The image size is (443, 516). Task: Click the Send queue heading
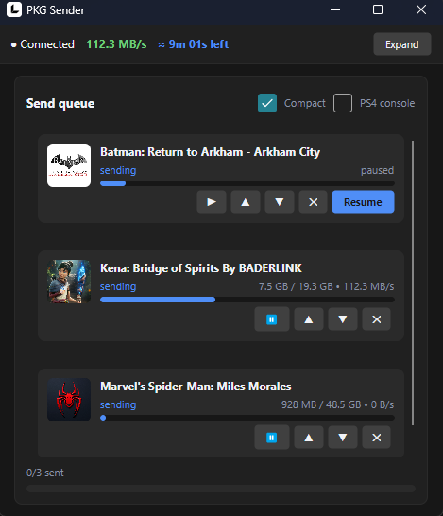tap(60, 103)
